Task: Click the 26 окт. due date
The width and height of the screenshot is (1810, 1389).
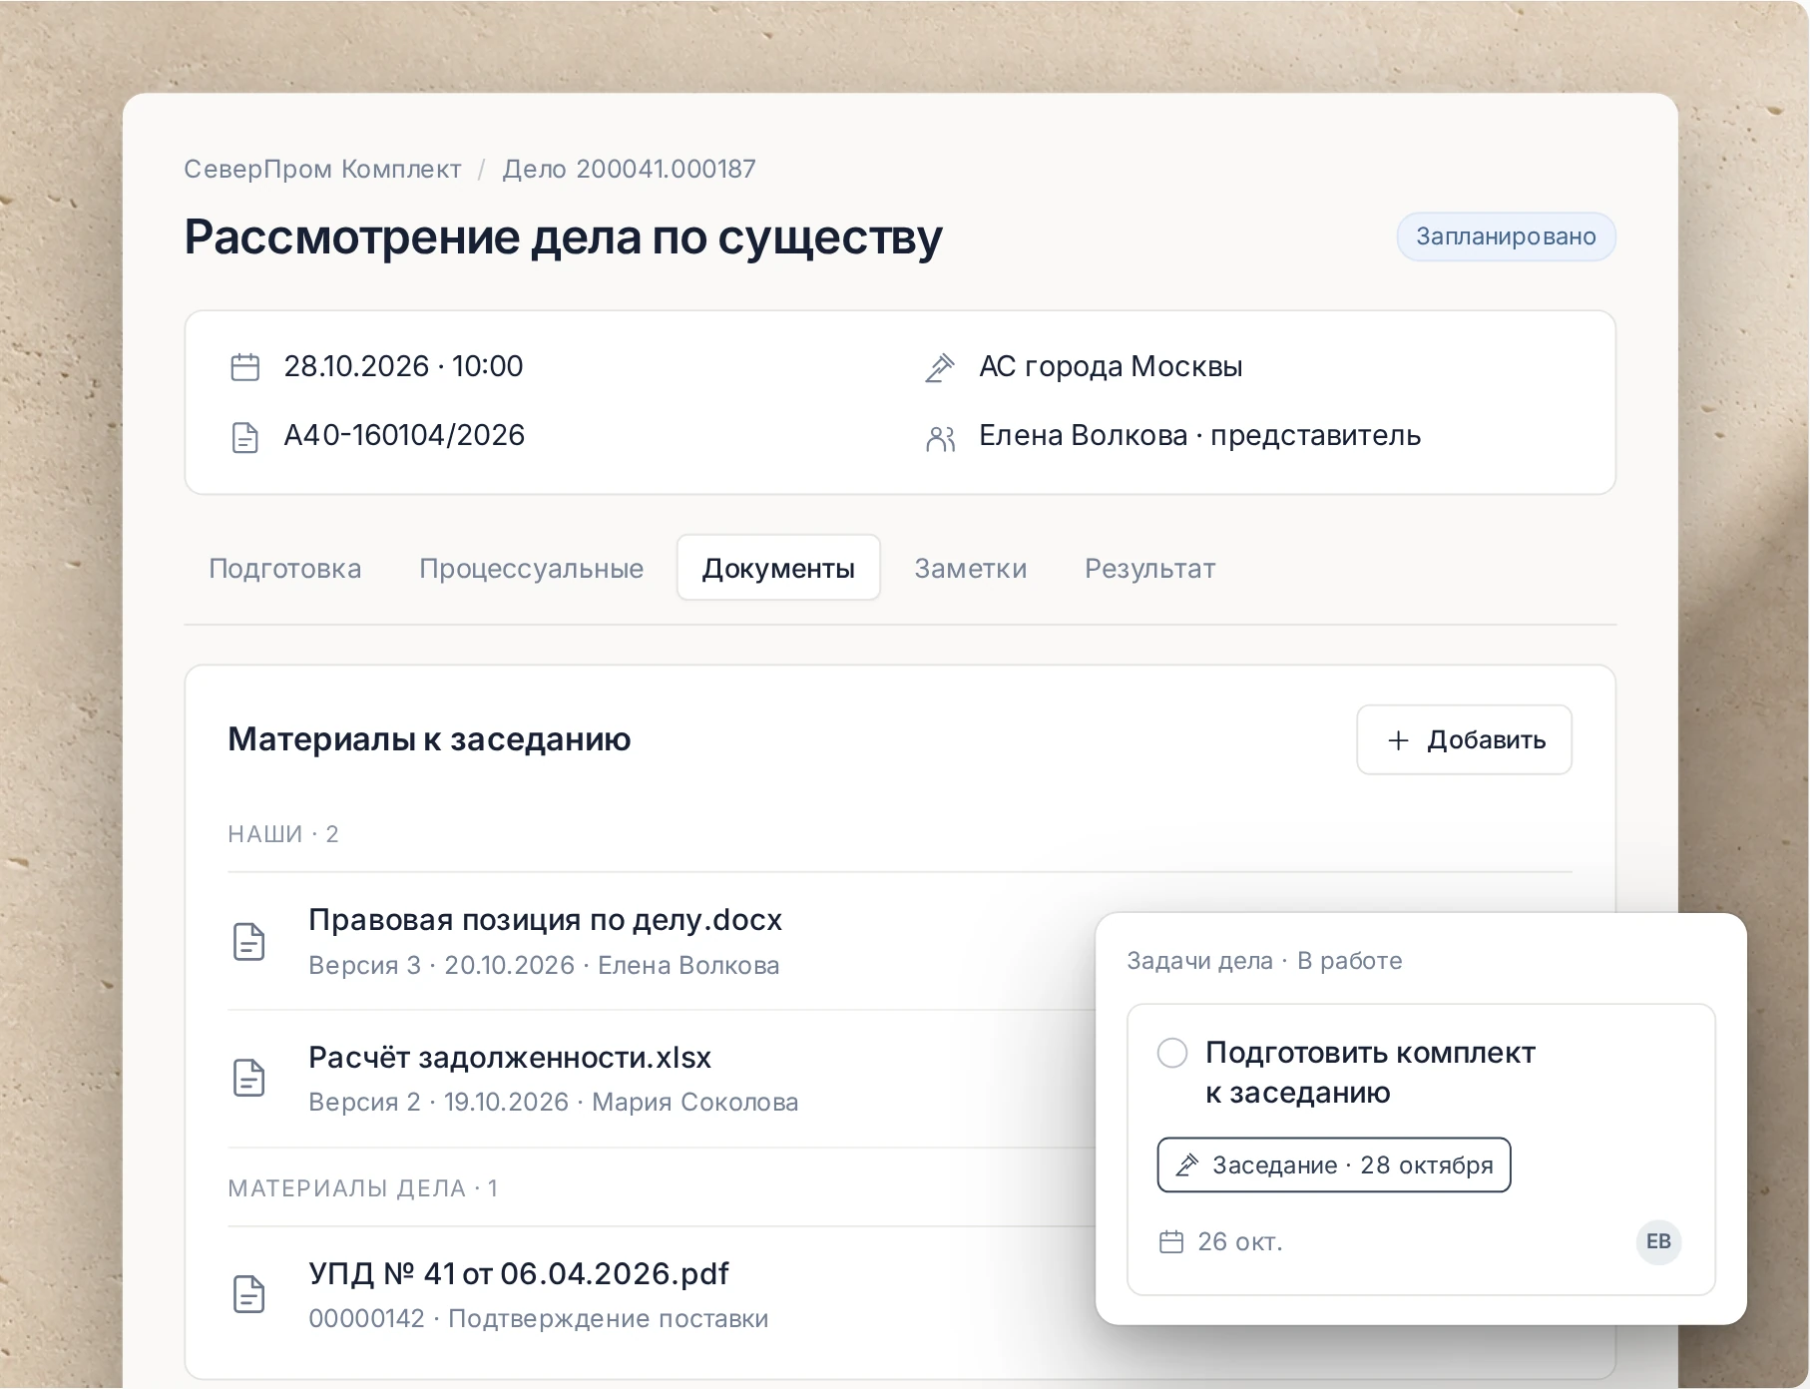Action: pyautogui.click(x=1240, y=1242)
